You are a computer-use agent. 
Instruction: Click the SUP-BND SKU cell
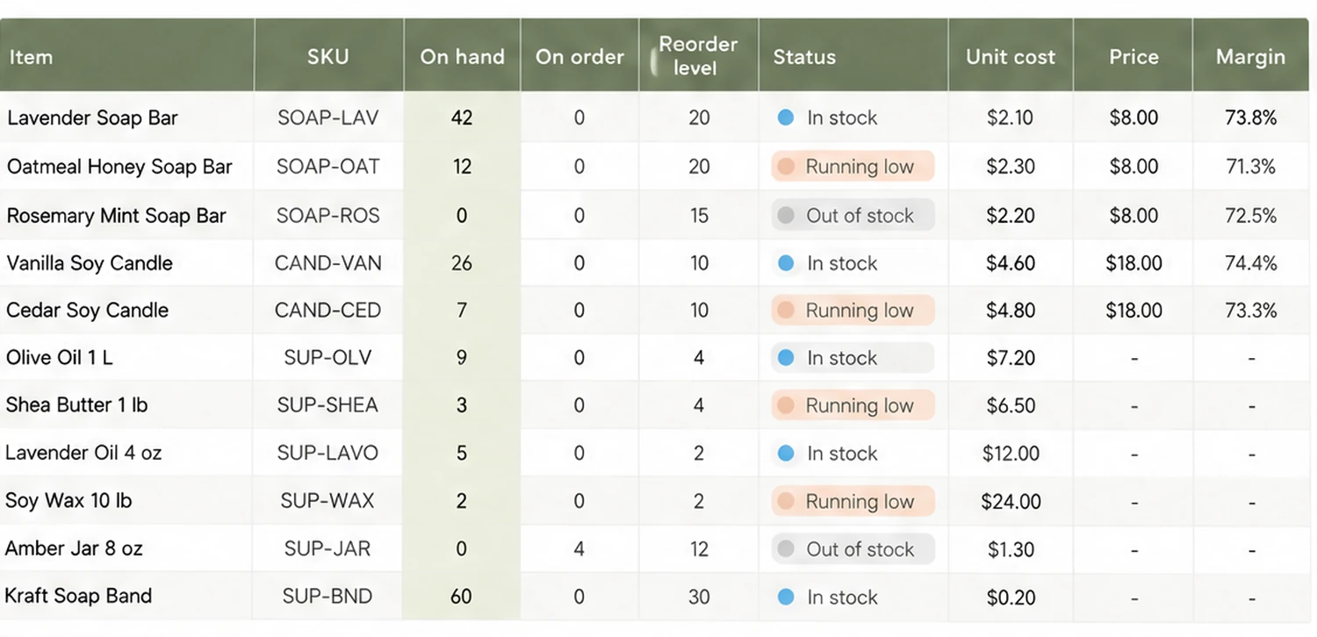tap(327, 597)
